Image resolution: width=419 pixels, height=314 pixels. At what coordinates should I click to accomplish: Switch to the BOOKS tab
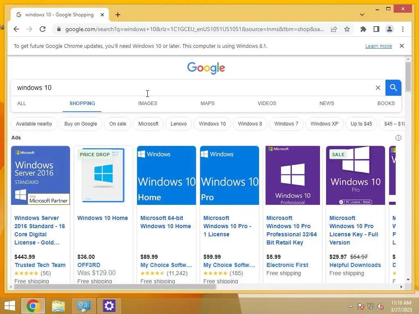[386, 103]
